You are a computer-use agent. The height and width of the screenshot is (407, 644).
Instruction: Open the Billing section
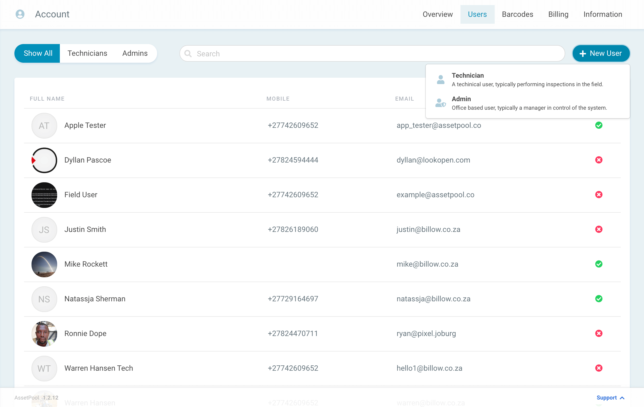pos(558,14)
